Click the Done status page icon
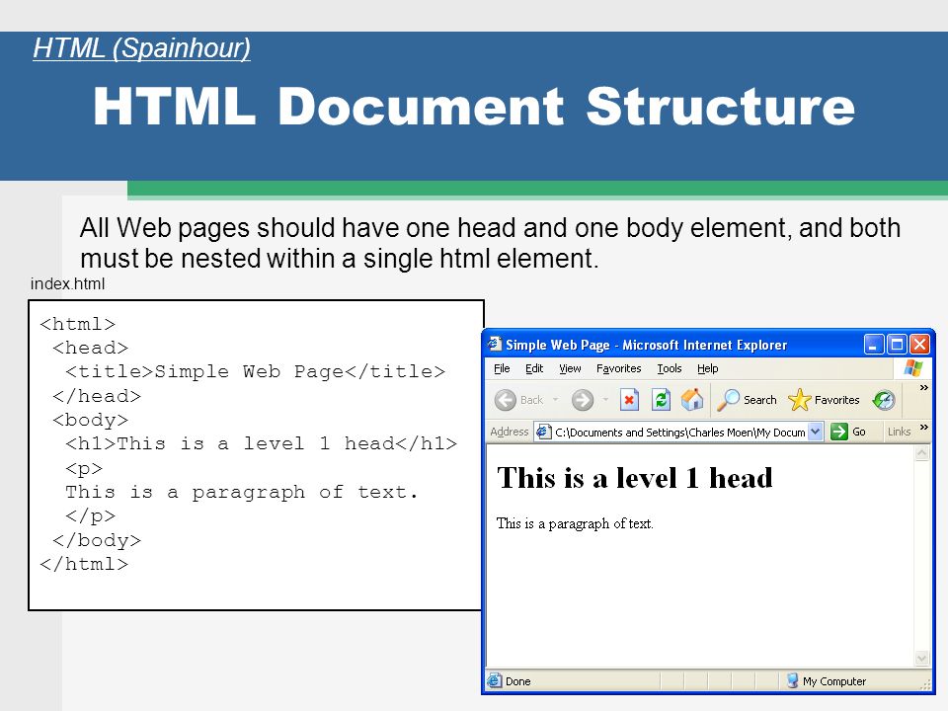 tap(495, 680)
